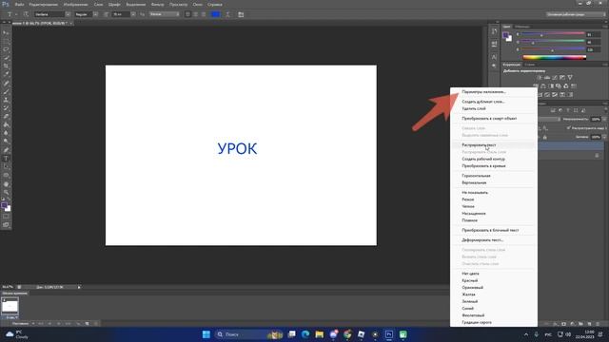Open the layer fill dropdown arrow
Image resolution: width=609 pixels, height=342 pixels.
tap(604, 137)
